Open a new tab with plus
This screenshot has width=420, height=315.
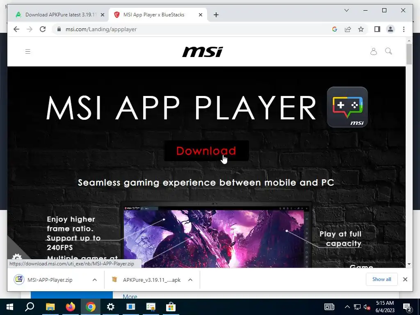point(216,15)
